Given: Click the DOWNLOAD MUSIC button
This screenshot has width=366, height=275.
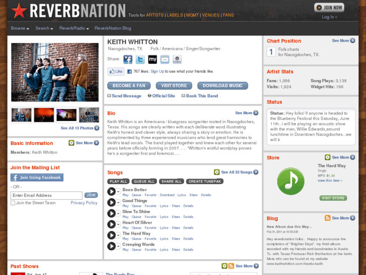Looking at the screenshot, I should (x=223, y=86).
